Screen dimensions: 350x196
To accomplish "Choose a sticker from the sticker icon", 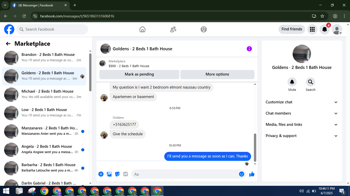I will point(117,174).
